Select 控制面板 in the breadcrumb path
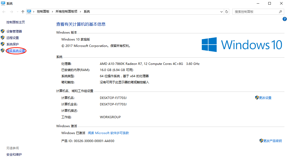This screenshot has height=161, width=287. click(43, 12)
